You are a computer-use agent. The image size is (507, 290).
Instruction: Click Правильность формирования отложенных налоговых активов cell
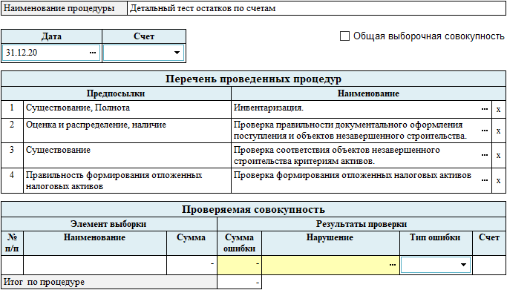point(127,180)
